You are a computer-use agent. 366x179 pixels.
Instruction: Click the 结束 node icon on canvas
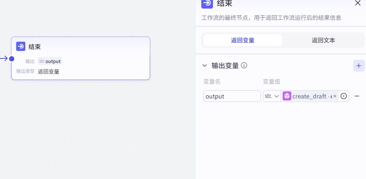(x=21, y=46)
